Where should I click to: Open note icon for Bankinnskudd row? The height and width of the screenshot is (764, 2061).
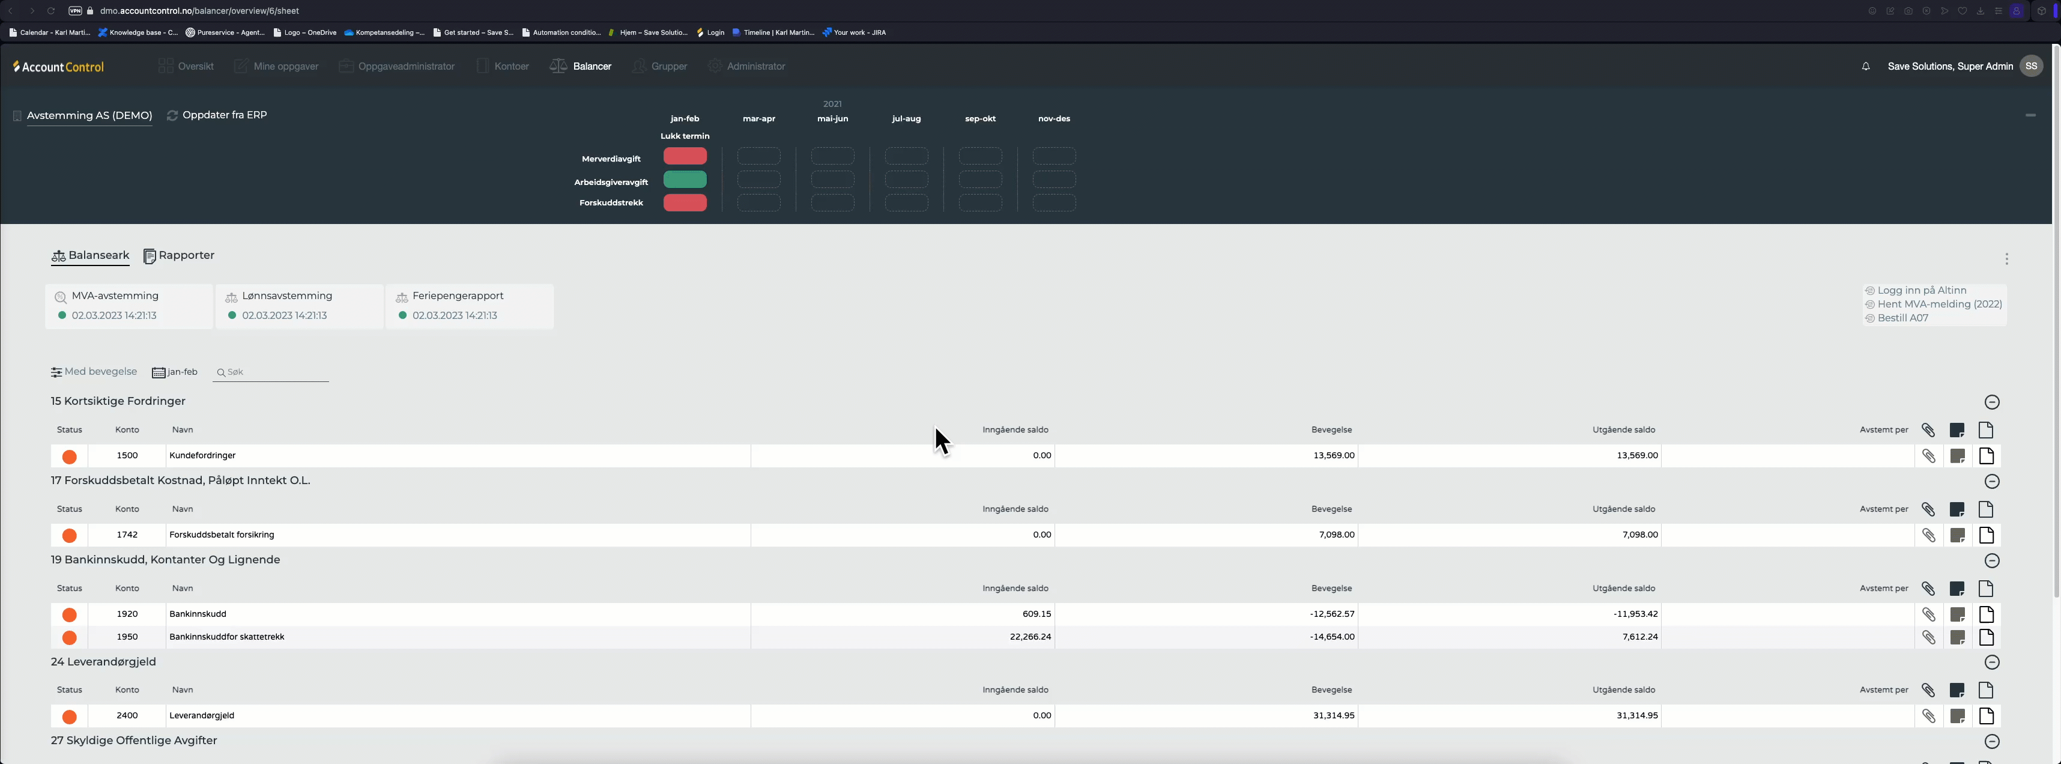[1957, 614]
